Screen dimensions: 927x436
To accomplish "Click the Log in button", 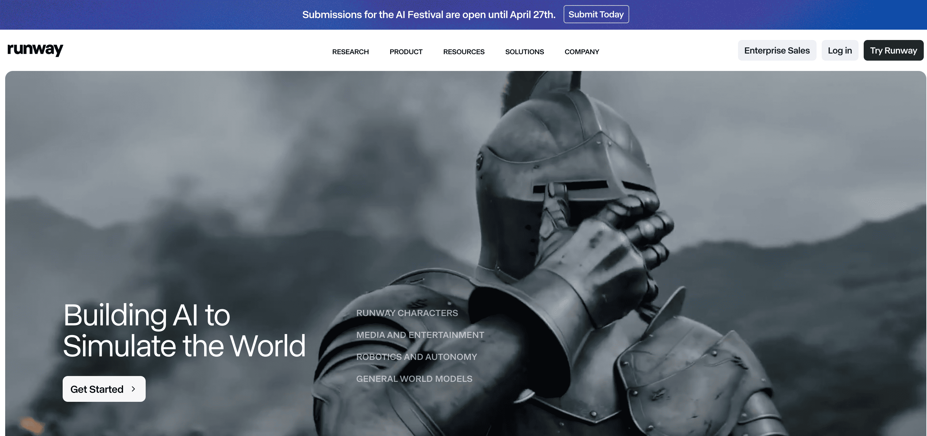I will 839,51.
